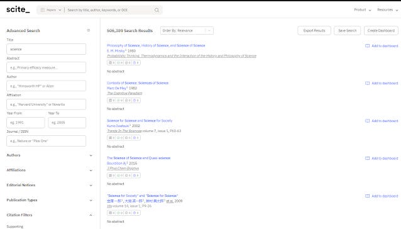
Task: Click total citations badge for Trends In The Sciences paper
Action: tap(112, 138)
